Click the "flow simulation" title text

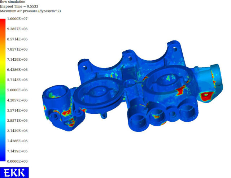pyautogui.click(x=12, y=2)
